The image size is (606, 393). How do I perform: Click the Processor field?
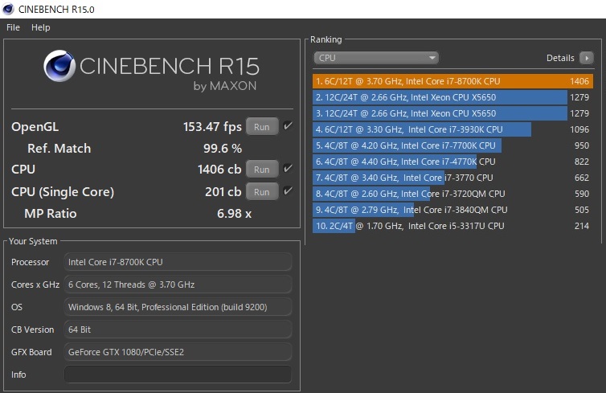178,262
